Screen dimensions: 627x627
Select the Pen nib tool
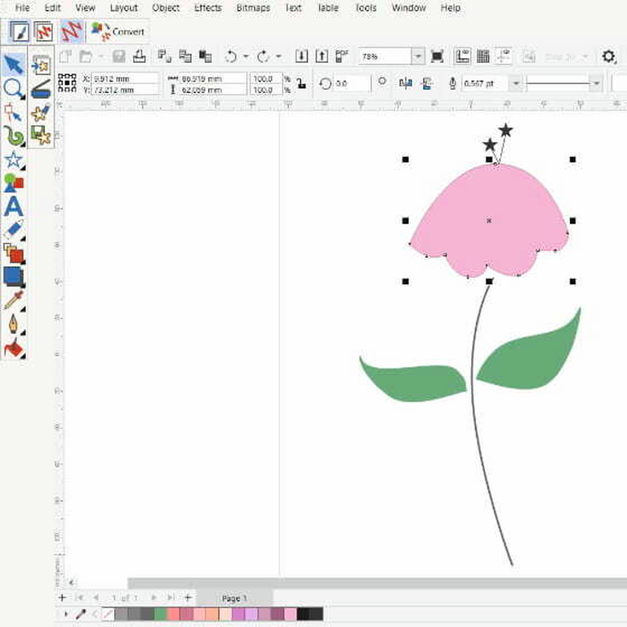(x=13, y=324)
